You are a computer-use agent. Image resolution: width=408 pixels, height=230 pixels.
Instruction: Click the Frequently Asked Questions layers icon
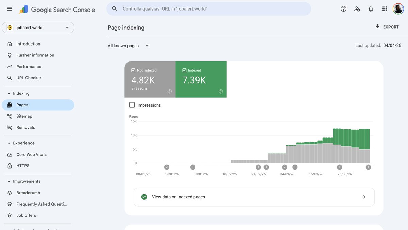tap(10, 204)
